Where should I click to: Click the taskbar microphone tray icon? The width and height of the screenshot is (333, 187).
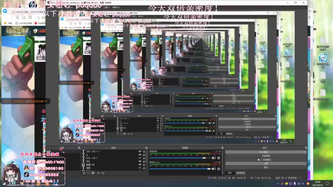[295, 184]
